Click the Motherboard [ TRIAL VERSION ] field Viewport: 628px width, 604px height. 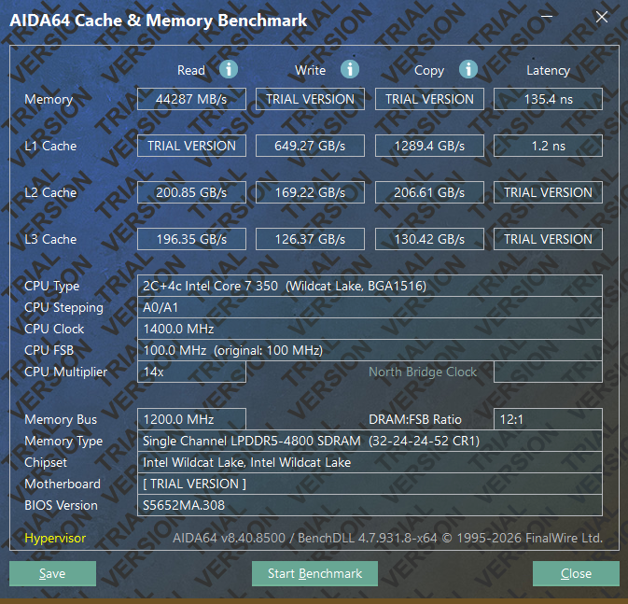370,484
